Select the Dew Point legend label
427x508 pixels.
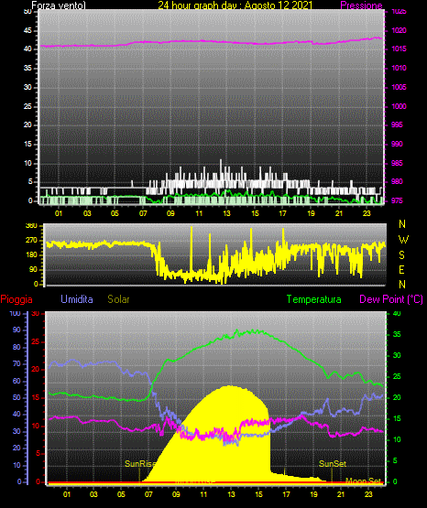[x=391, y=299]
